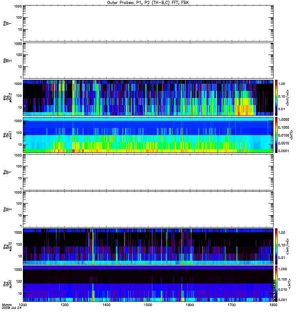
Task: Click the 'thc fbk edc12' y-axis title
Action: point(7,246)
